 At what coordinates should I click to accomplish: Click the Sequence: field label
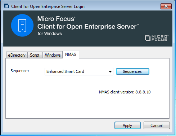click(20, 71)
